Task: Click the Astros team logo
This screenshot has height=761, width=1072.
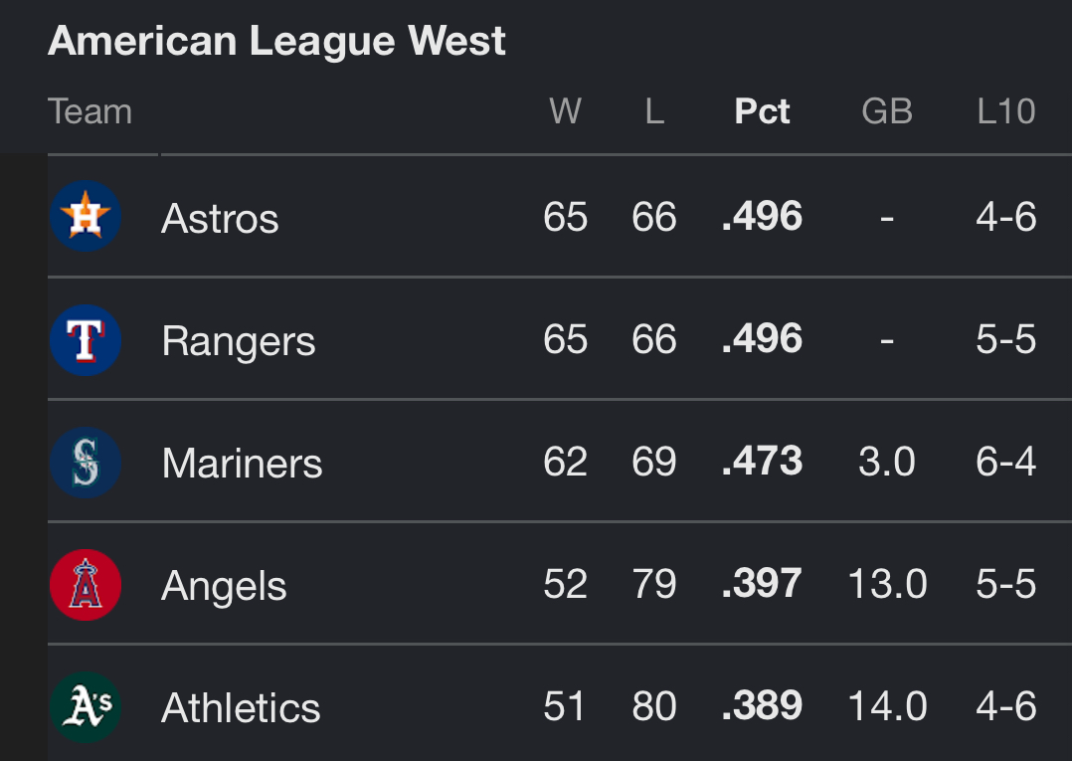Action: click(x=86, y=216)
